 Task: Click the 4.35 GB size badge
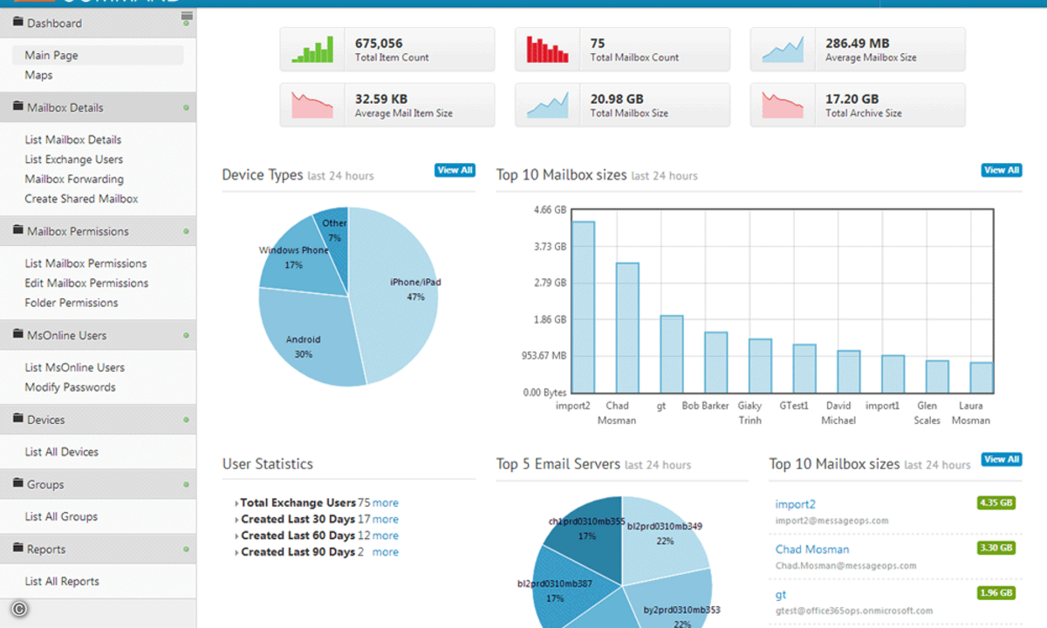pos(996,502)
